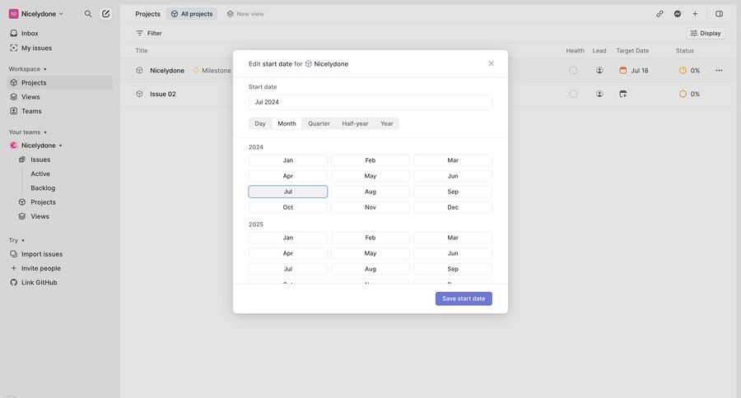The height and width of the screenshot is (398, 741).
Task: Open the project updates pulse icon
Action: 678,14
